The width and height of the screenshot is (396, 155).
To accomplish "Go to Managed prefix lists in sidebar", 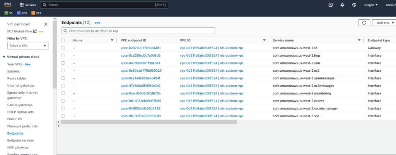I will pyautogui.click(x=22, y=126).
